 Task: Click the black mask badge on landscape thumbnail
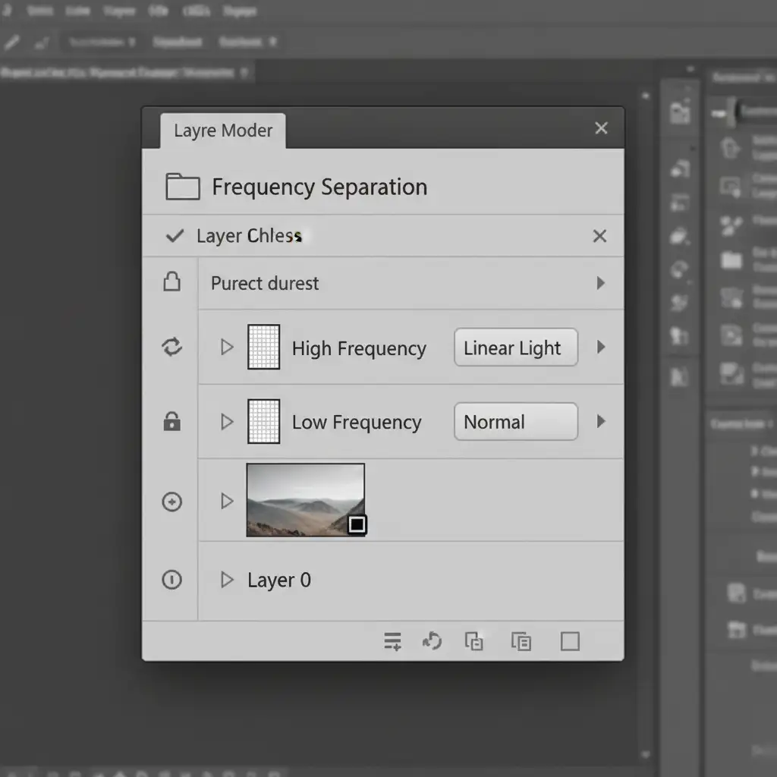357,524
